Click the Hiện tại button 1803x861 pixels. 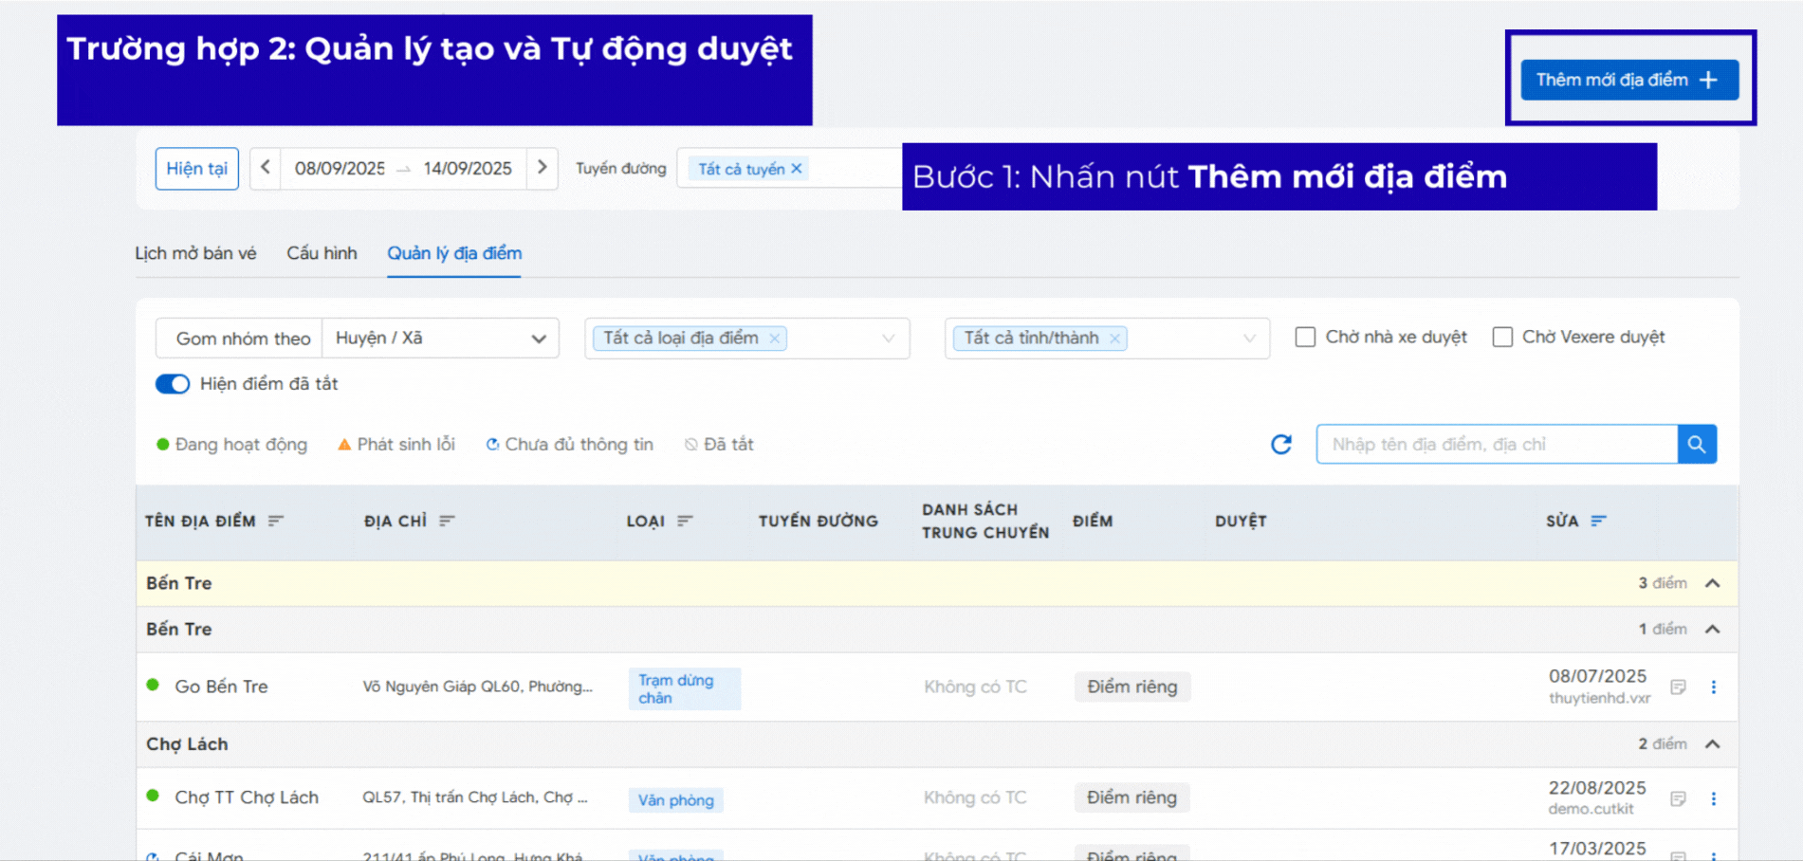[x=196, y=169]
